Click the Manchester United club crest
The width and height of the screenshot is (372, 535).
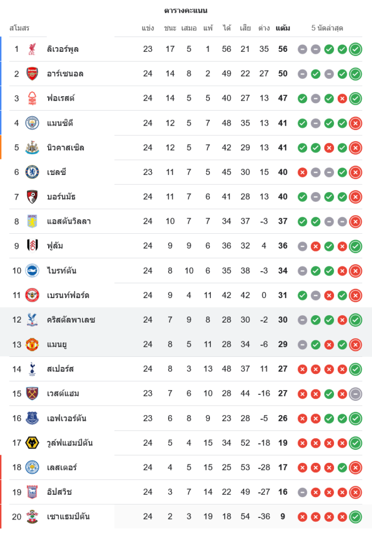(32, 345)
